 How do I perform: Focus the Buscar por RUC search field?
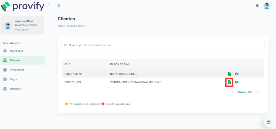coord(163,45)
